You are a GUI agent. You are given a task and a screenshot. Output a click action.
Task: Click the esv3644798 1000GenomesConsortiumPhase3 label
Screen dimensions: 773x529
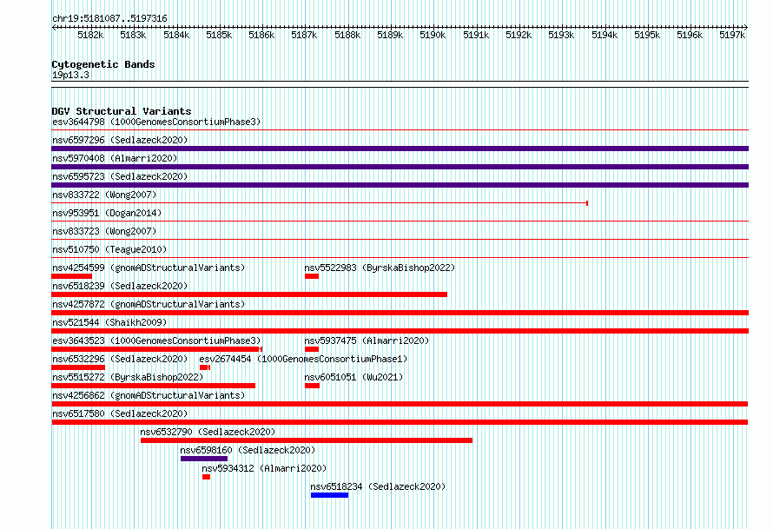(x=156, y=122)
